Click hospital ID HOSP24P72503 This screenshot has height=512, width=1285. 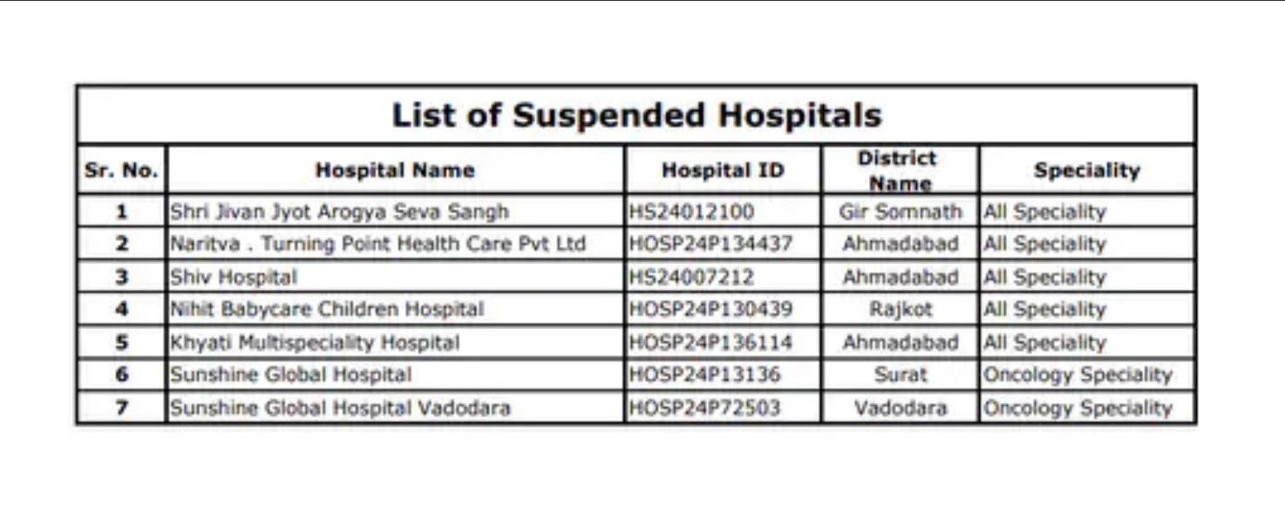click(x=704, y=408)
